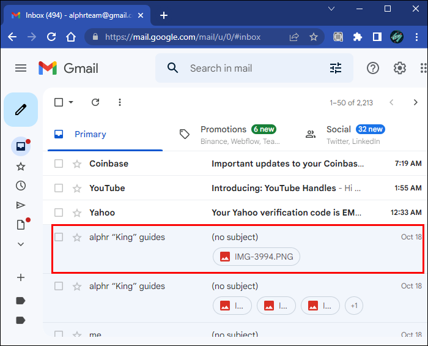Open More options three-dot menu in mail toolbar
The height and width of the screenshot is (346, 428).
click(x=120, y=102)
